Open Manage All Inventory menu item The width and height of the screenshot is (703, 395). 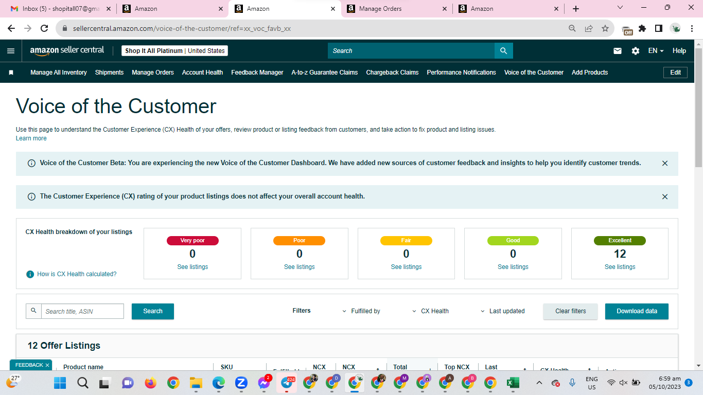[59, 73]
